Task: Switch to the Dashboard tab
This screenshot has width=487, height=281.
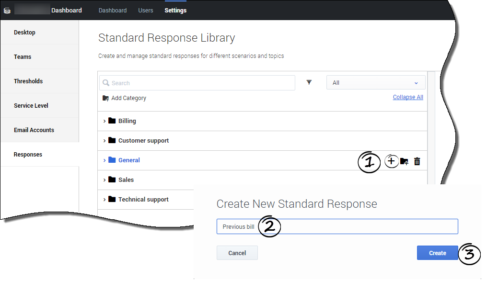Action: [113, 10]
